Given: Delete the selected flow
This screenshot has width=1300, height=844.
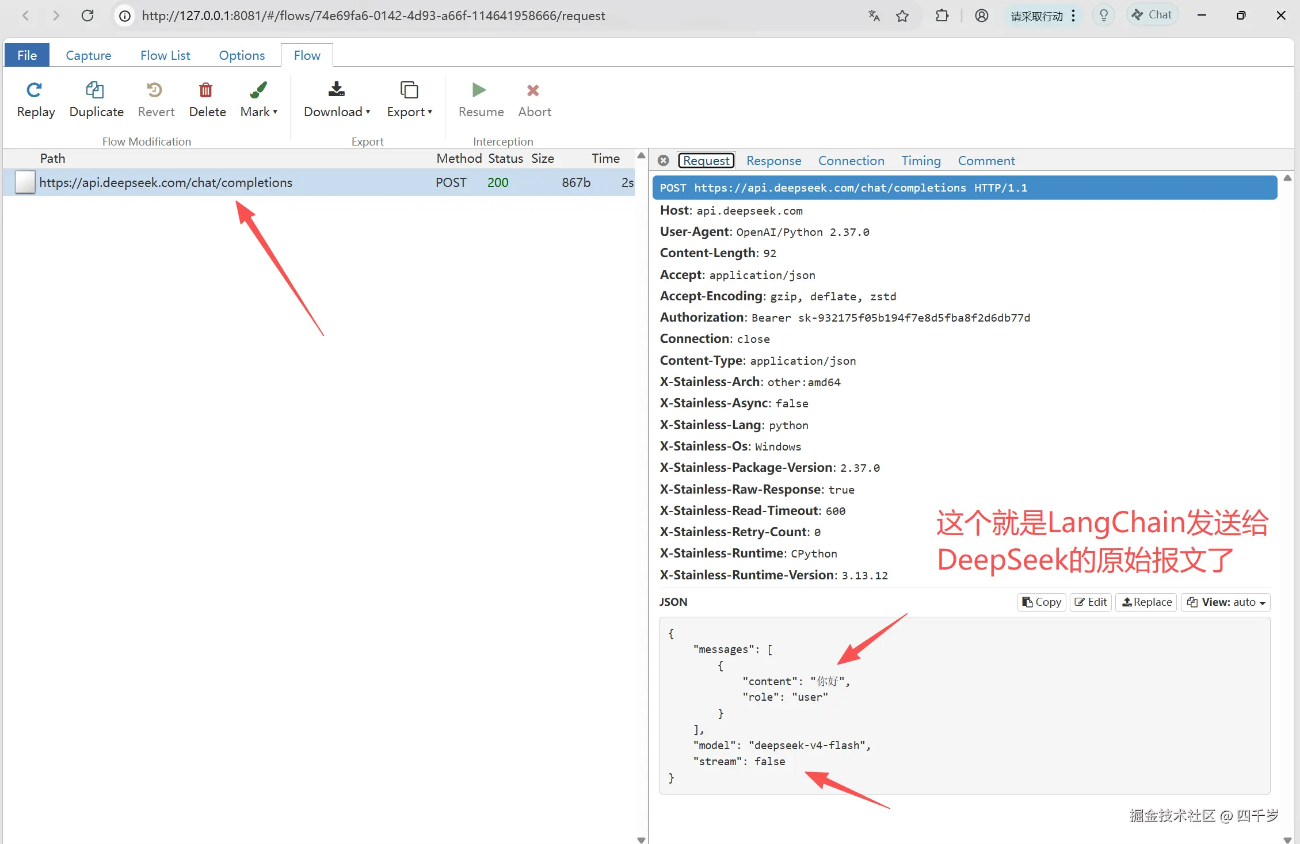Looking at the screenshot, I should (207, 100).
